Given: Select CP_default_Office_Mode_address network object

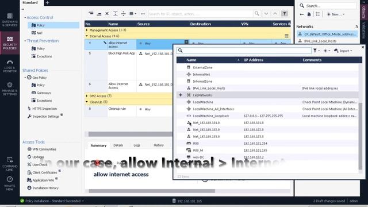Looking at the screenshot, I should 327,34.
